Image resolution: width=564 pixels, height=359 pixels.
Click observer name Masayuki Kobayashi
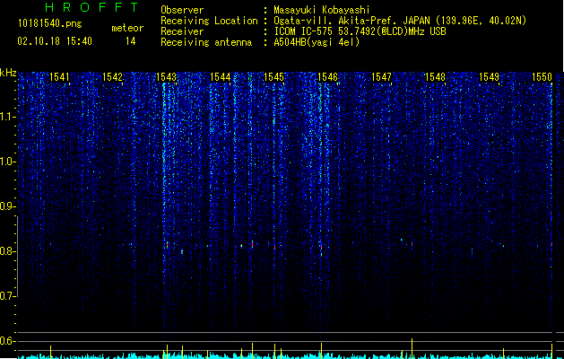[322, 10]
